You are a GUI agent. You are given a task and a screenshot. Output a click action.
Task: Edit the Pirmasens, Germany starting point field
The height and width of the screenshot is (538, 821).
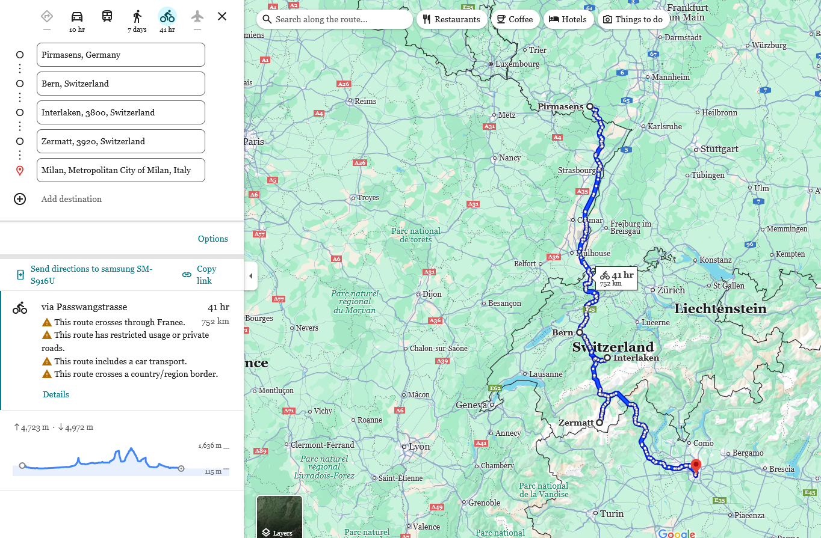click(x=121, y=55)
